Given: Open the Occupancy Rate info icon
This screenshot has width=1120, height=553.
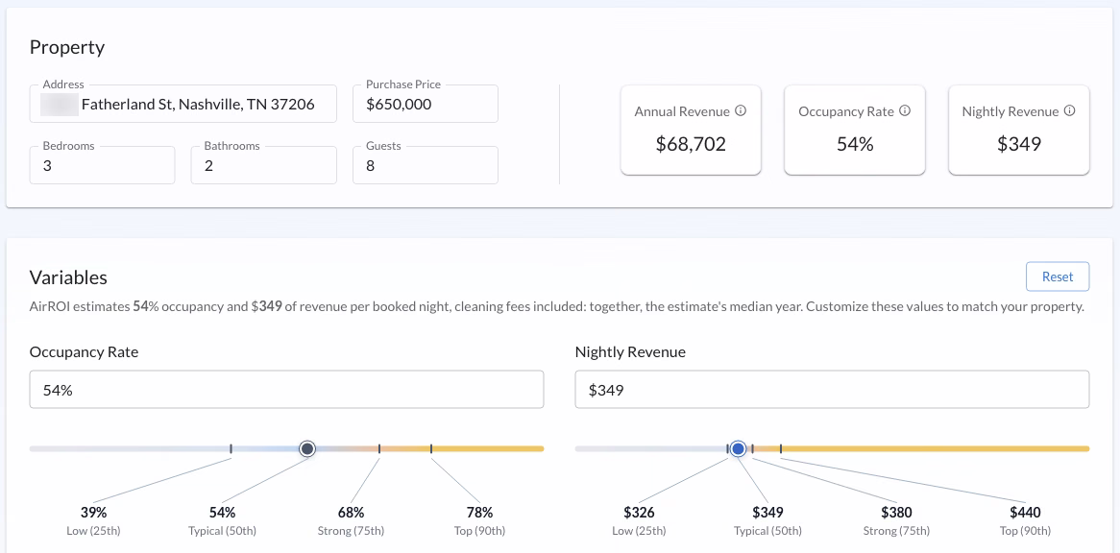Looking at the screenshot, I should pyautogui.click(x=905, y=111).
